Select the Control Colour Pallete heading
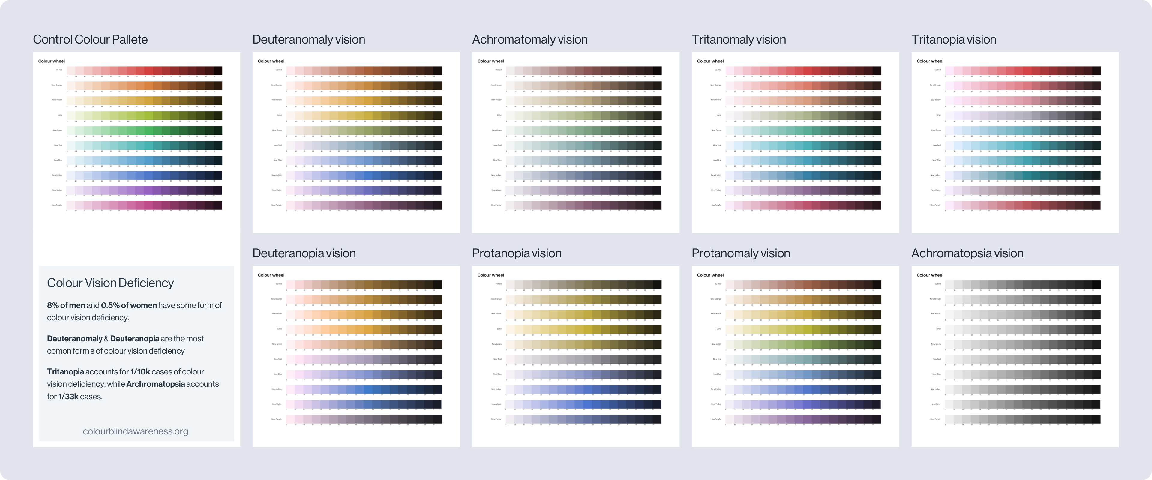The width and height of the screenshot is (1152, 480). point(90,39)
